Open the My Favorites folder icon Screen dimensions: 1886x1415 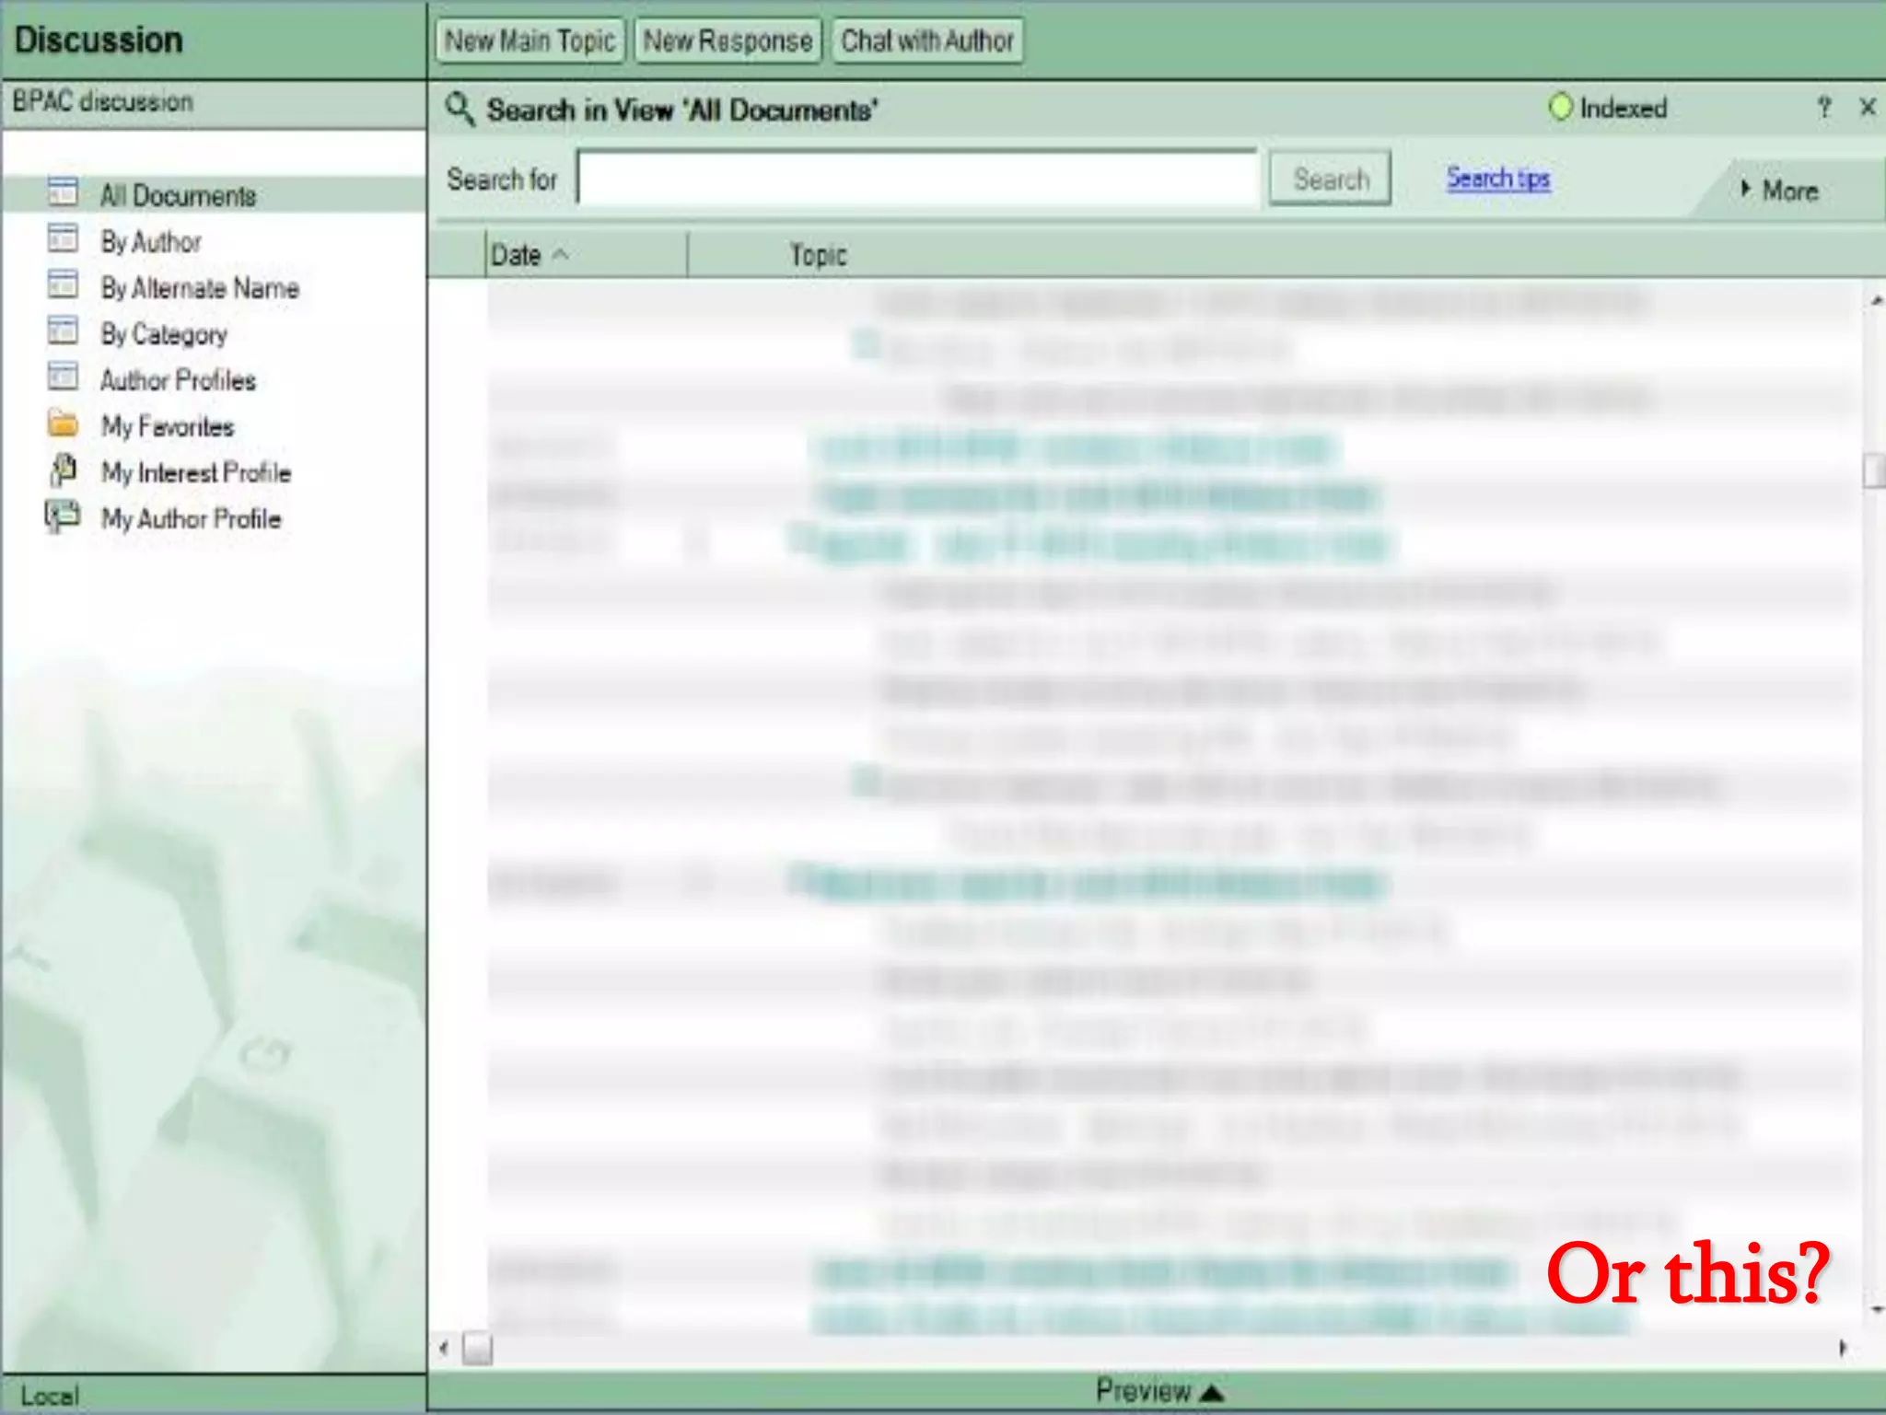coord(63,423)
